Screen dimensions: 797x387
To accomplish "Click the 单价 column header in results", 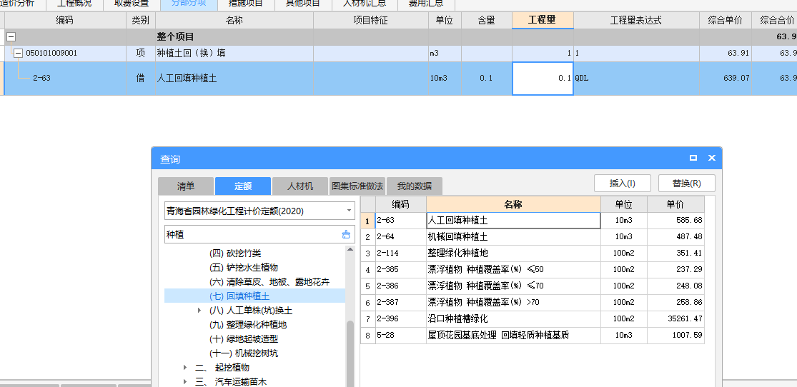I will pos(675,204).
